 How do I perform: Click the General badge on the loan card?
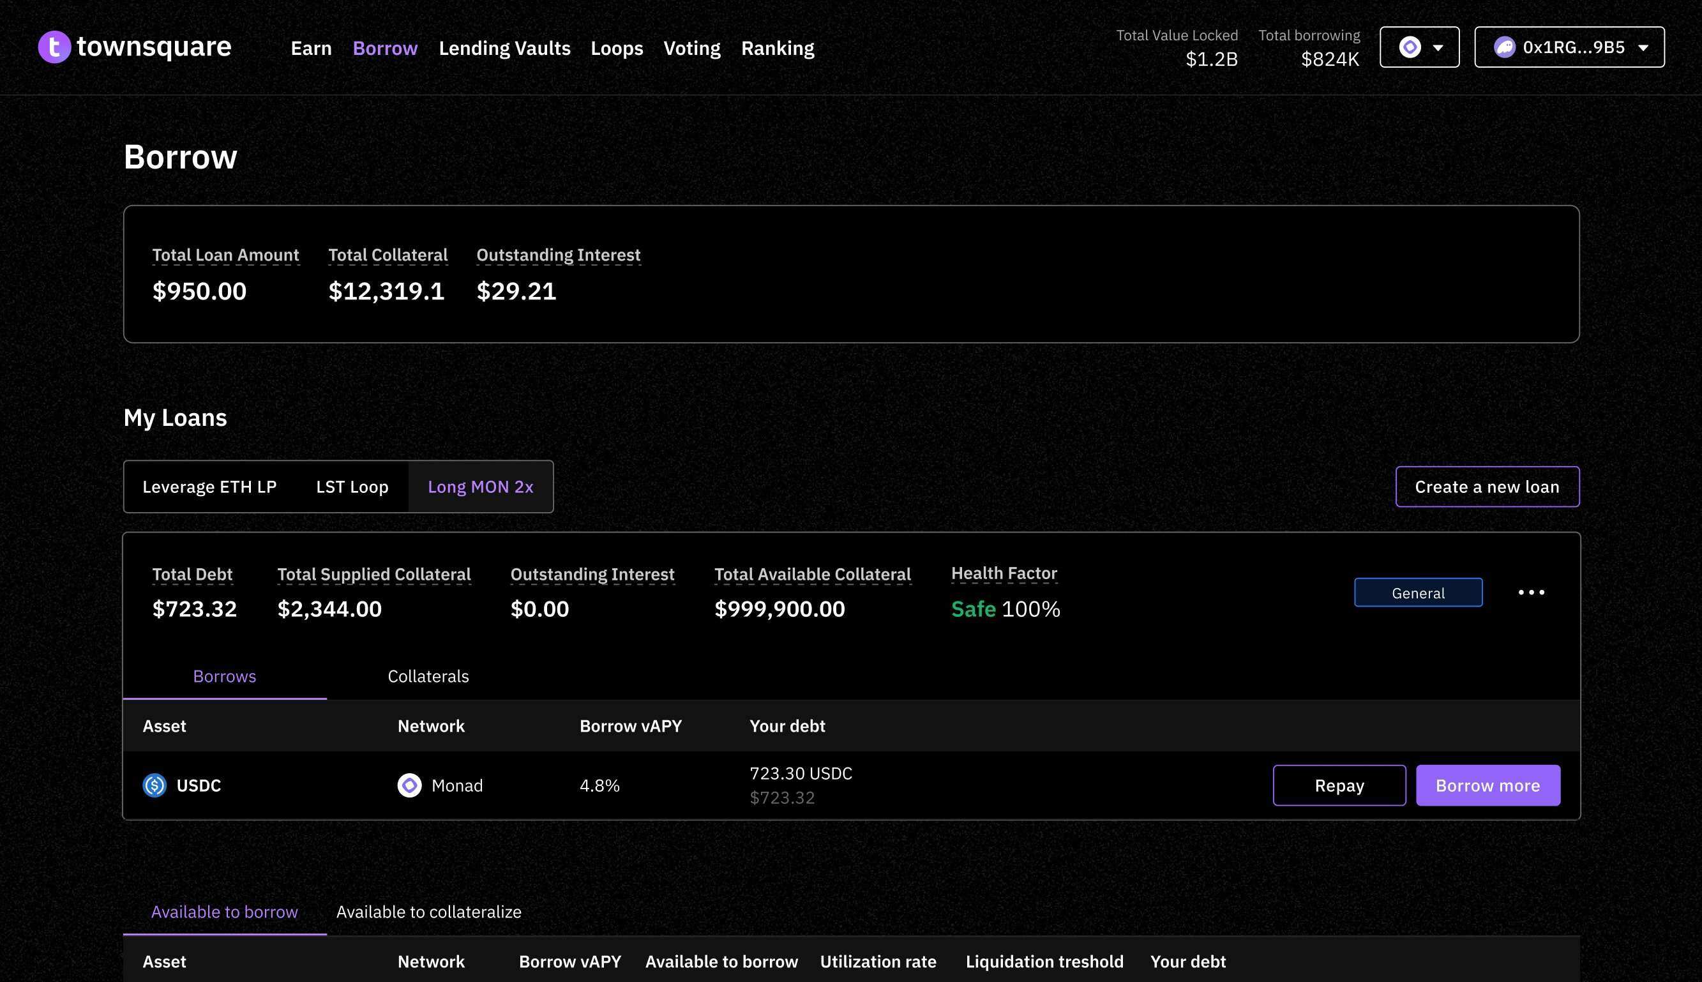click(x=1417, y=592)
